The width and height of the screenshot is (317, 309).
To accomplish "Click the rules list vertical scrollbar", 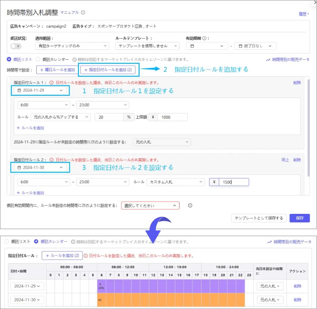I will (309, 128).
